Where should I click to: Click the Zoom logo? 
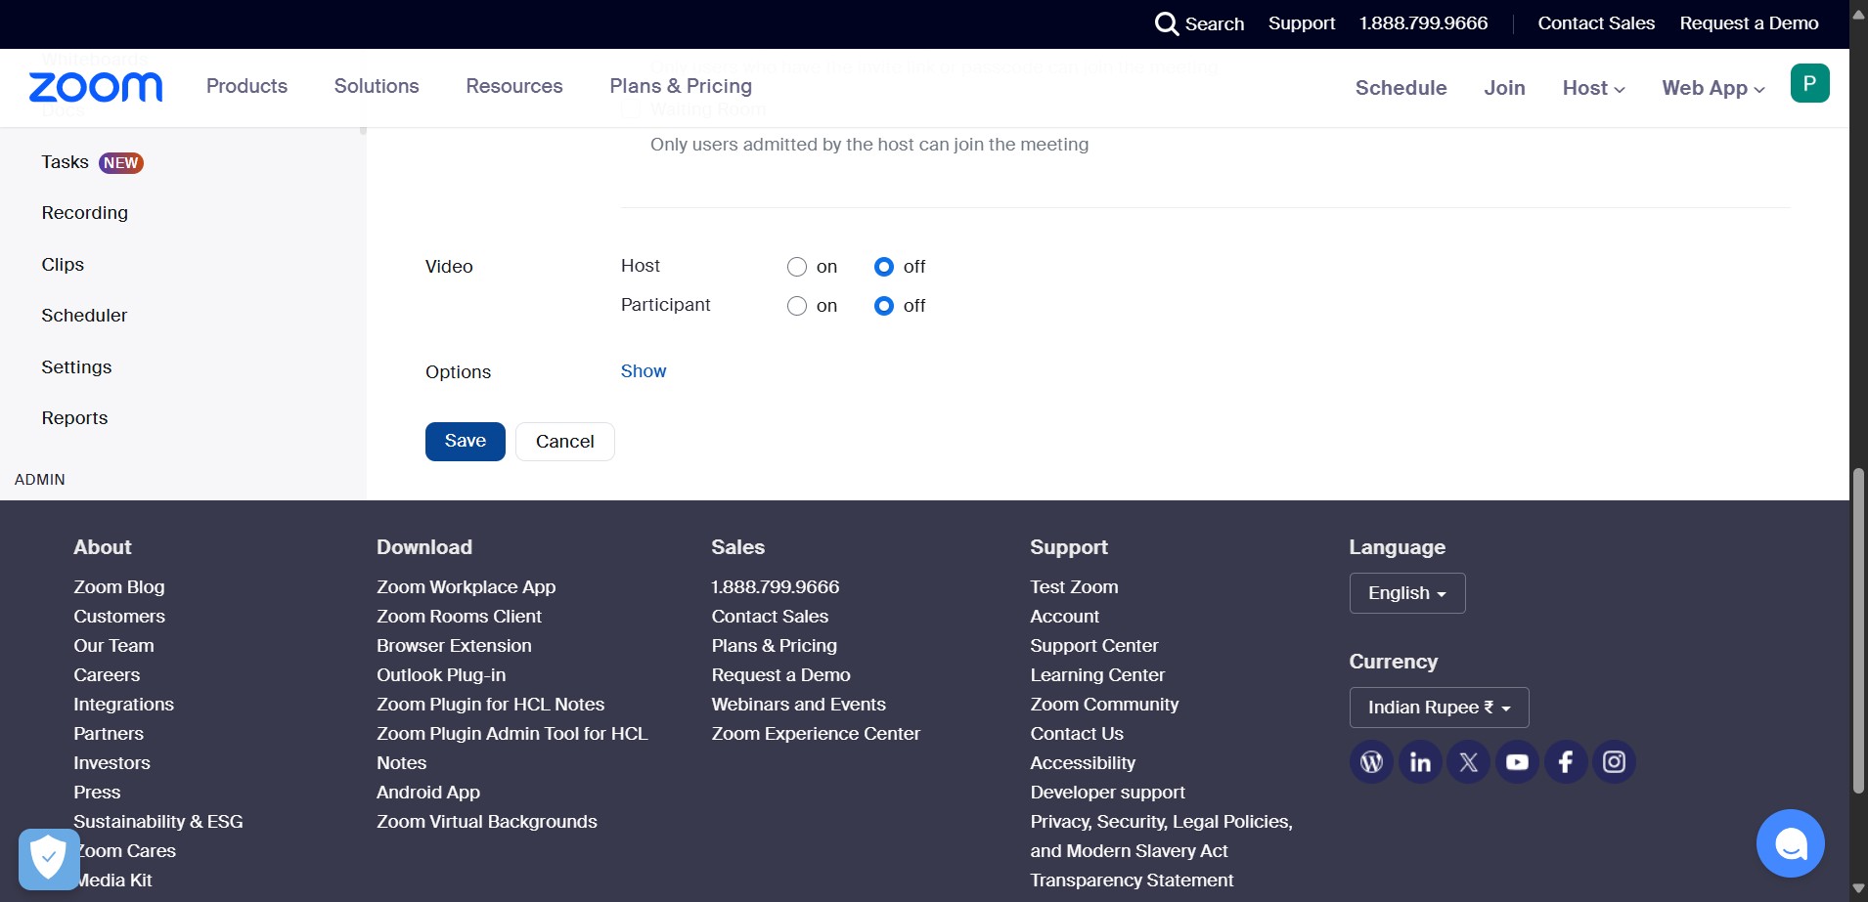96,87
